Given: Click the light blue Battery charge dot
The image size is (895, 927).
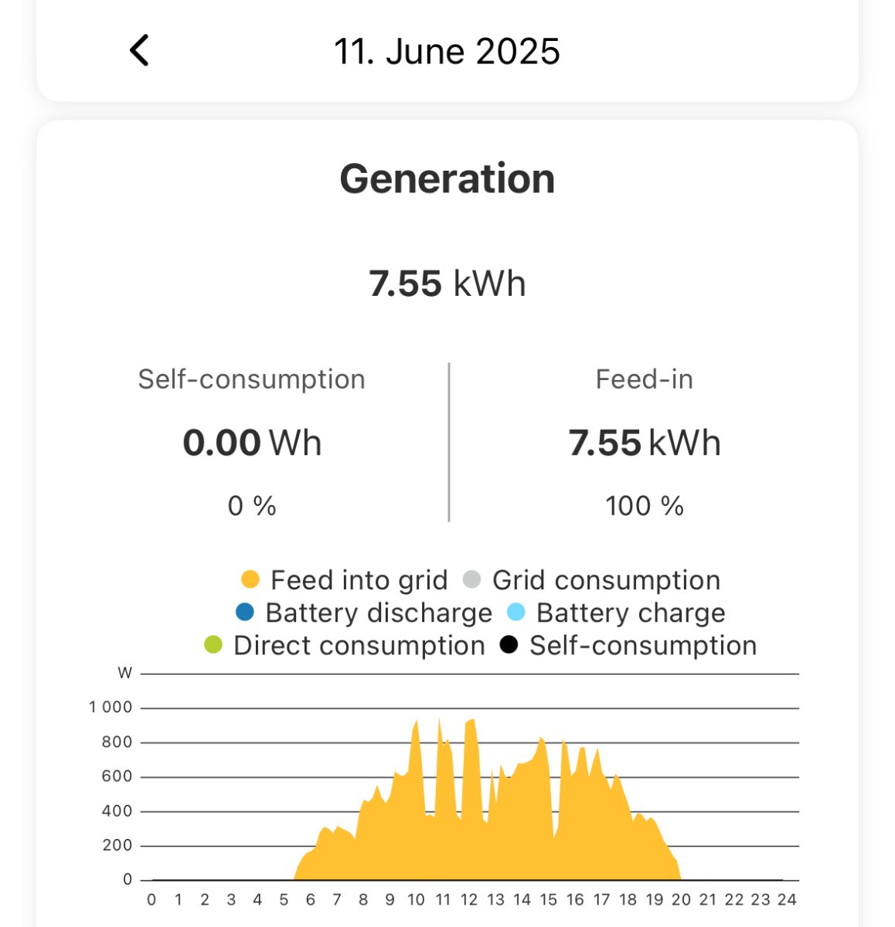Looking at the screenshot, I should 516,612.
